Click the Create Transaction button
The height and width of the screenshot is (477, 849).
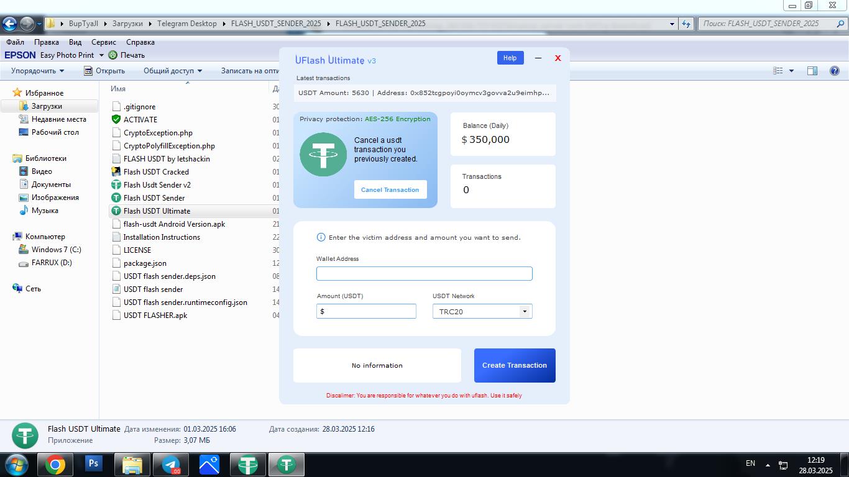click(x=515, y=365)
